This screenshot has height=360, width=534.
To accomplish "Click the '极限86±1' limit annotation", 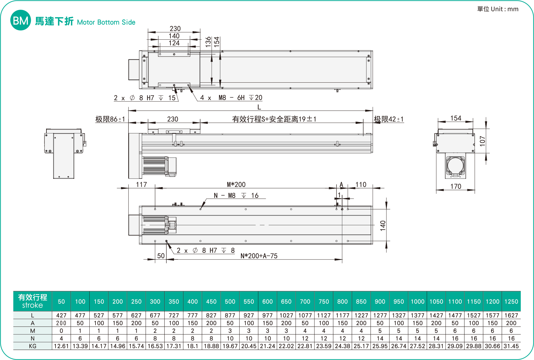I will (110, 119).
